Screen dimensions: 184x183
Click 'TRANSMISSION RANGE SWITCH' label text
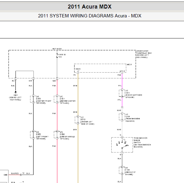point(140,140)
